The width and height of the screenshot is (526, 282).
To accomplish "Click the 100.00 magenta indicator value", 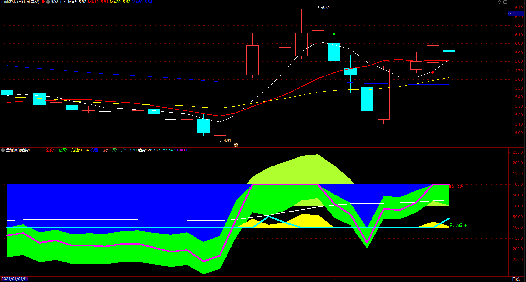I will pos(182,150).
